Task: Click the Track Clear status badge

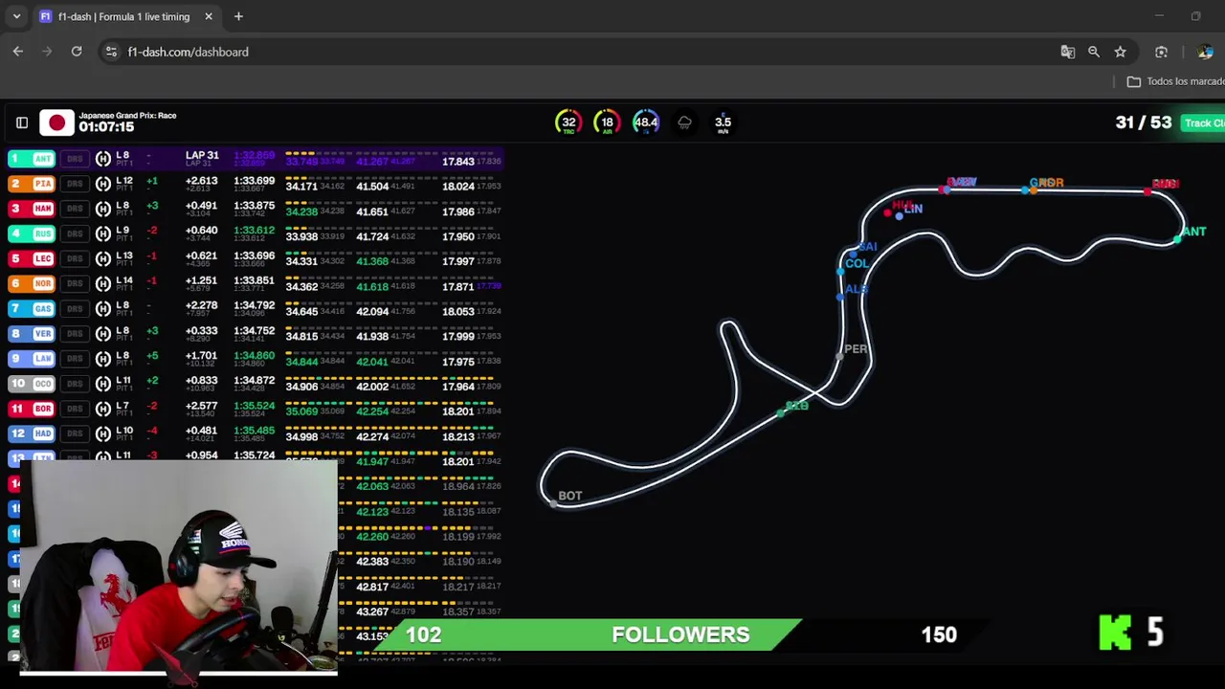Action: click(1204, 123)
